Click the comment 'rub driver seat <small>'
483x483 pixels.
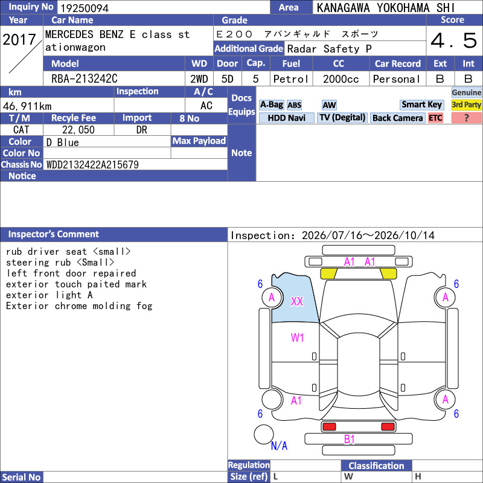[x=68, y=251]
